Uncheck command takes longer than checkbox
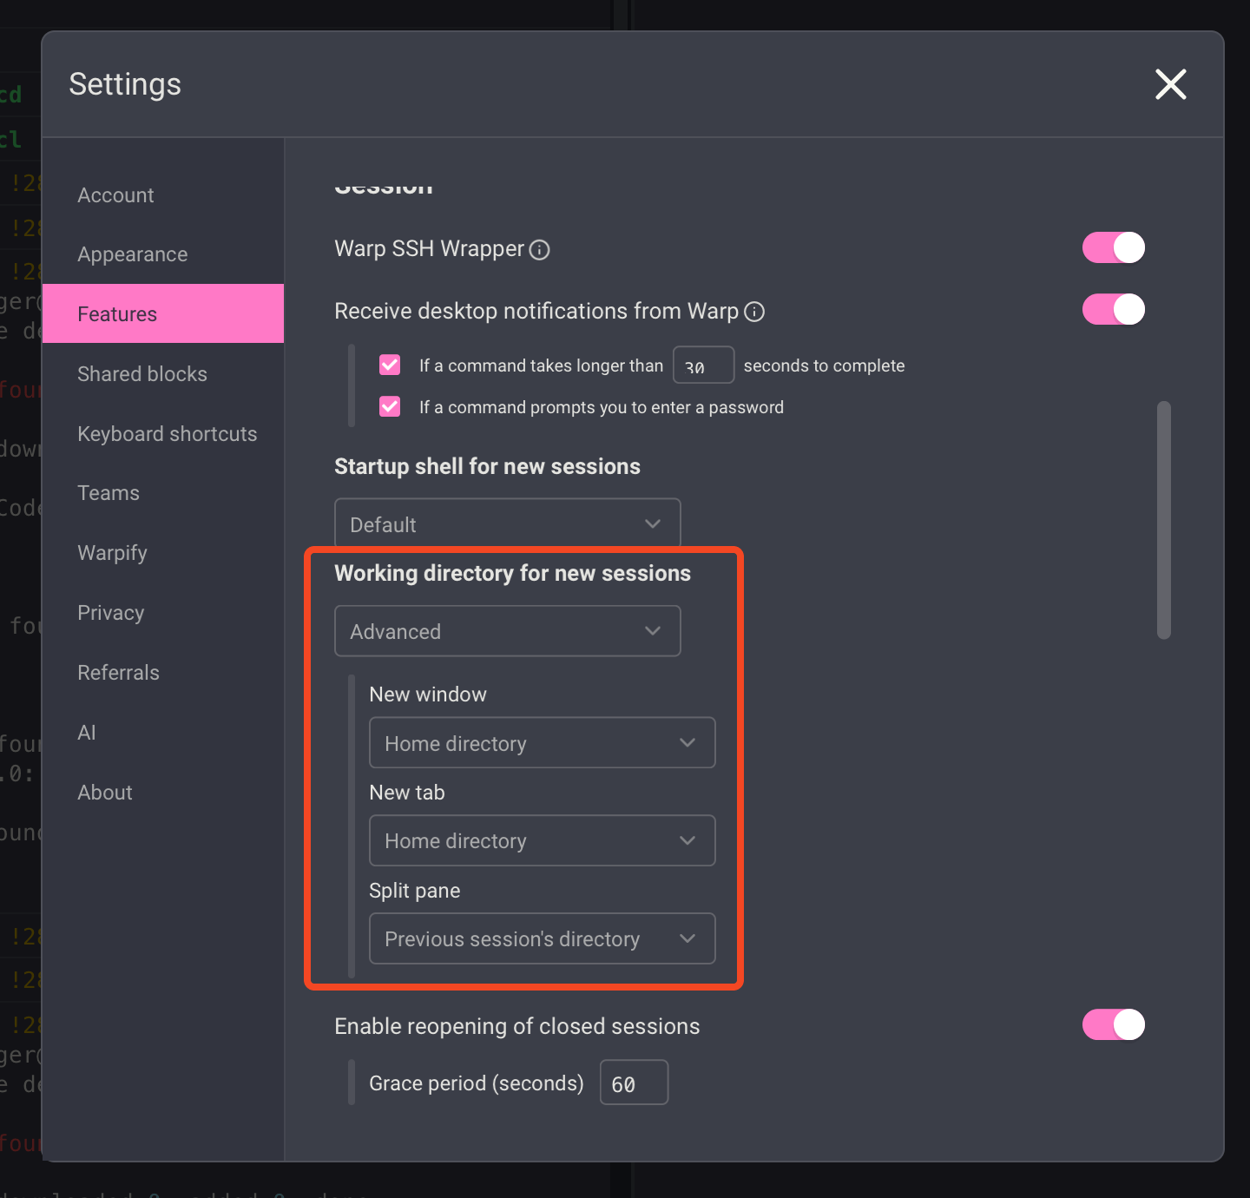 click(x=390, y=365)
